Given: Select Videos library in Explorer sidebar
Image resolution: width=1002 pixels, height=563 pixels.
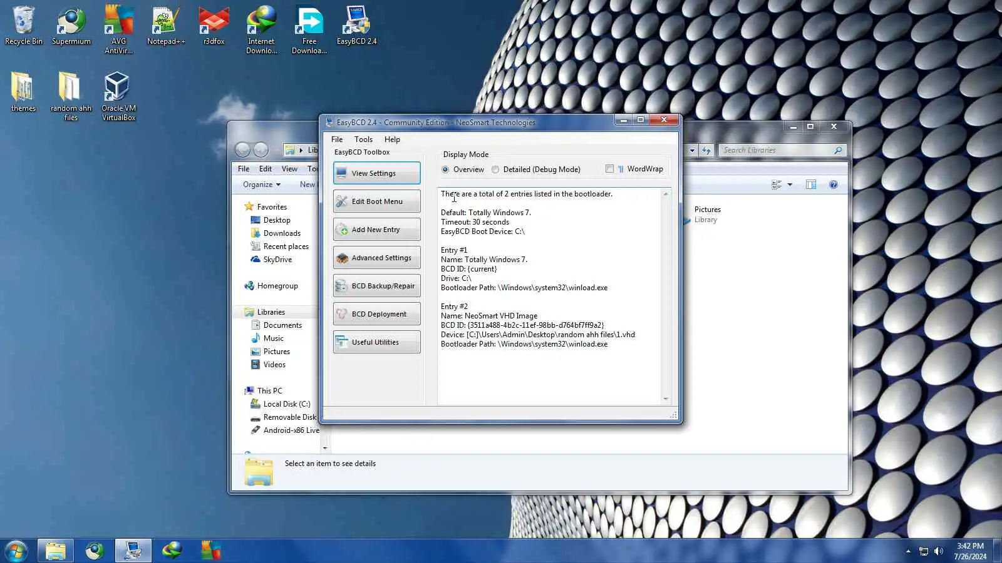Looking at the screenshot, I should (x=268, y=365).
